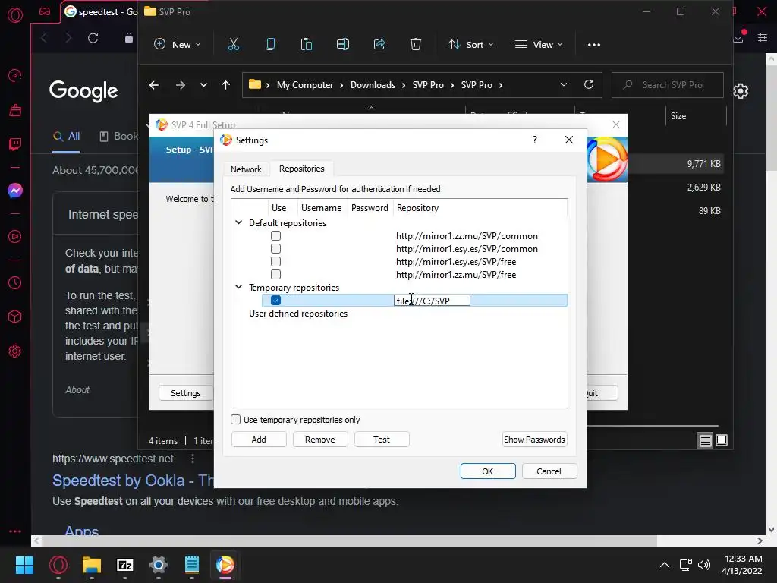Collapse the Default repositories group

(239, 222)
